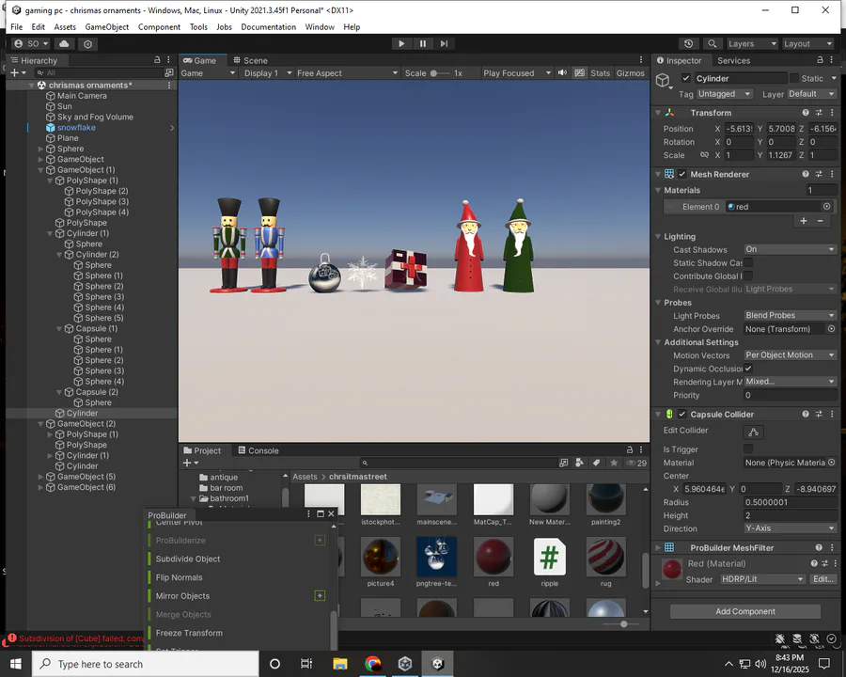Open the cloud services icon

[64, 44]
